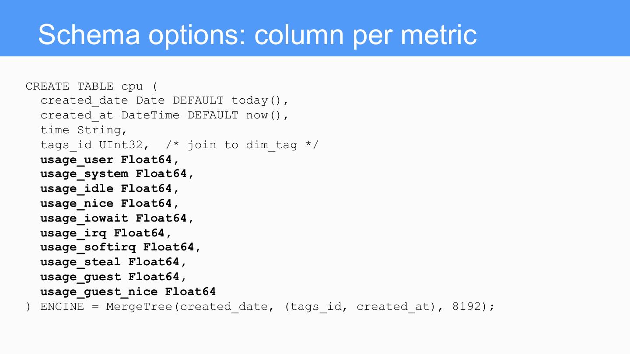Click the bold 'usage_user Float64' line
630x354 pixels.
109,160
